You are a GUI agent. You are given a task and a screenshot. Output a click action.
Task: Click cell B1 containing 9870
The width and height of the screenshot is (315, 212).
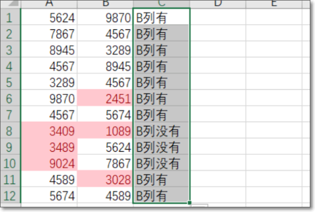105,17
